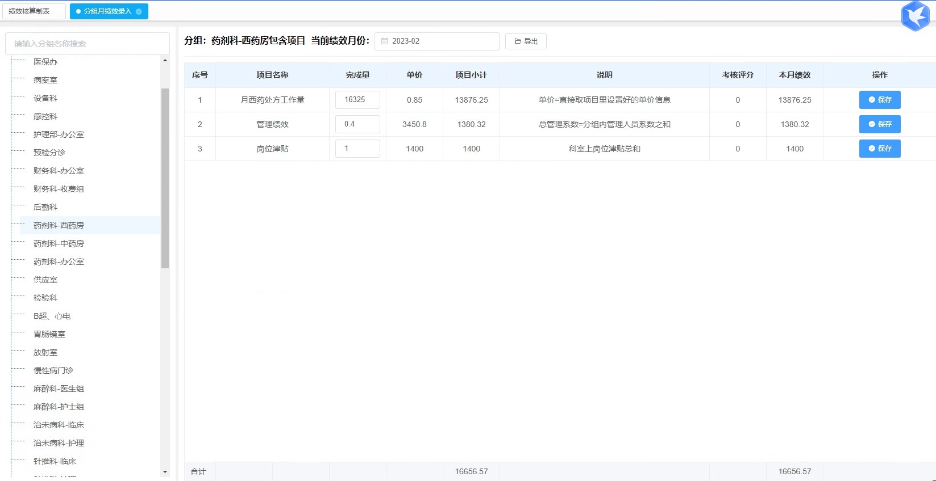Screen dimensions: 936x481
Task: Focus the group name search box
Action: tap(88, 44)
